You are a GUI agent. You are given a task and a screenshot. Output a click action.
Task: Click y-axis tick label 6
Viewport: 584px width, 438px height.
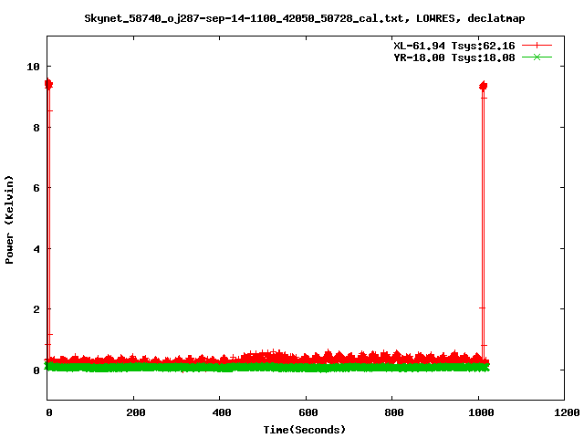[x=36, y=188]
